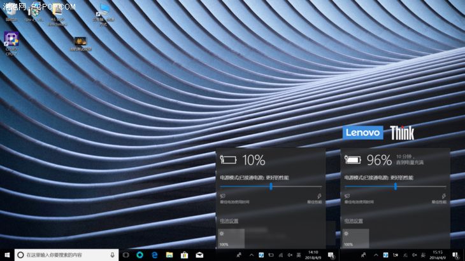Click blue square tray icon under 96% panel

tap(385, 255)
